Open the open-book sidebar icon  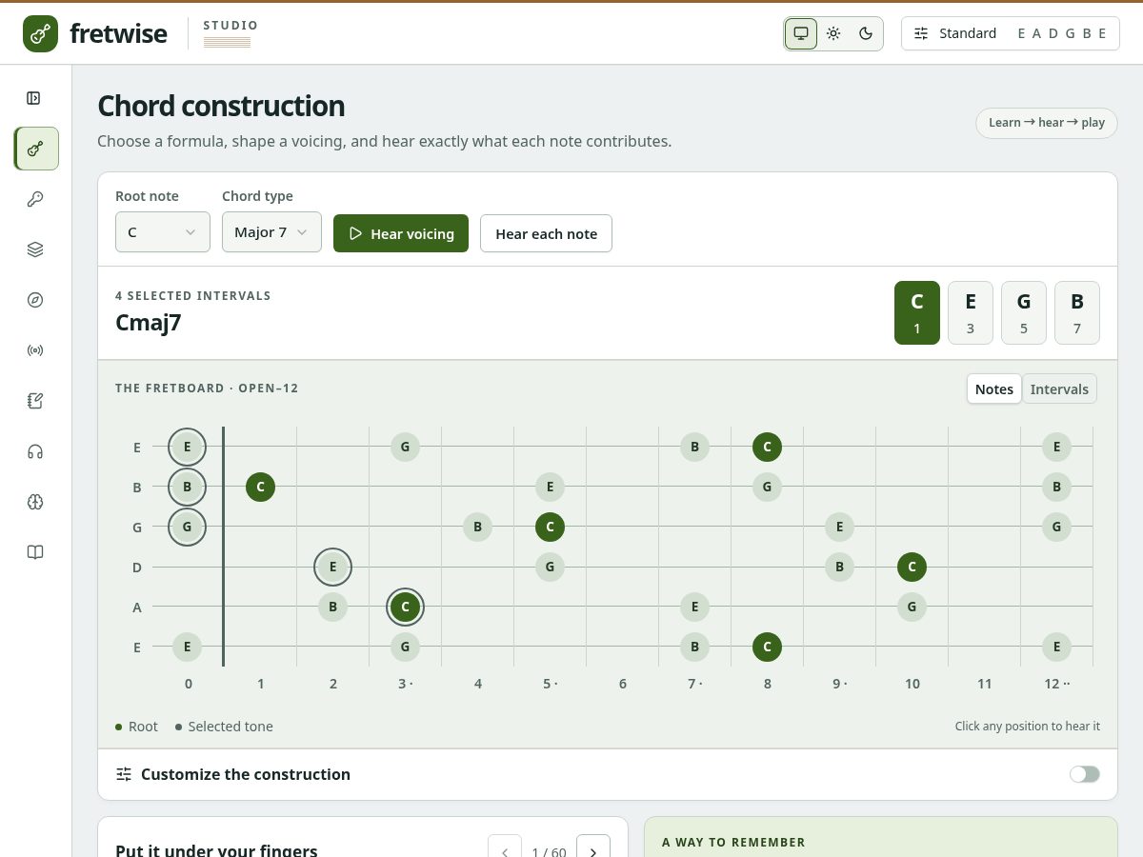click(x=35, y=552)
